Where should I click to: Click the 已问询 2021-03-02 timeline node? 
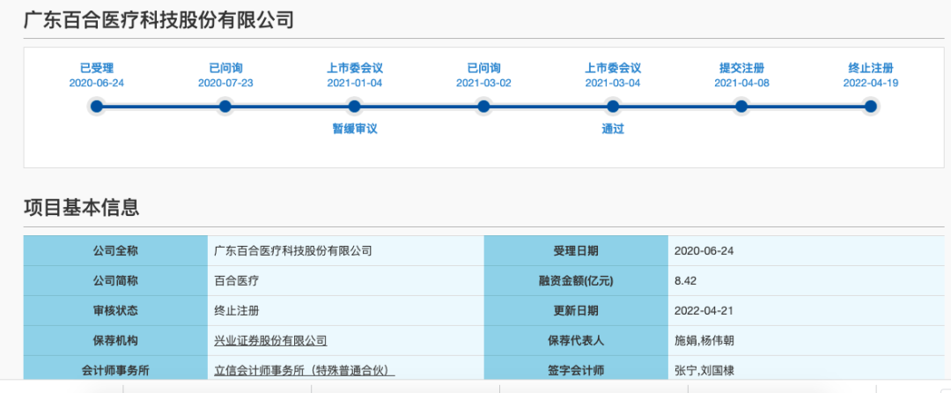point(483,107)
